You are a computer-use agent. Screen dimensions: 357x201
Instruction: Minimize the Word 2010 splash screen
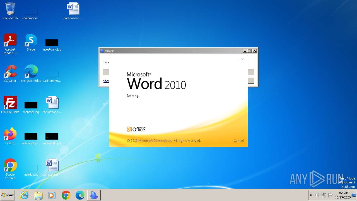238,59
